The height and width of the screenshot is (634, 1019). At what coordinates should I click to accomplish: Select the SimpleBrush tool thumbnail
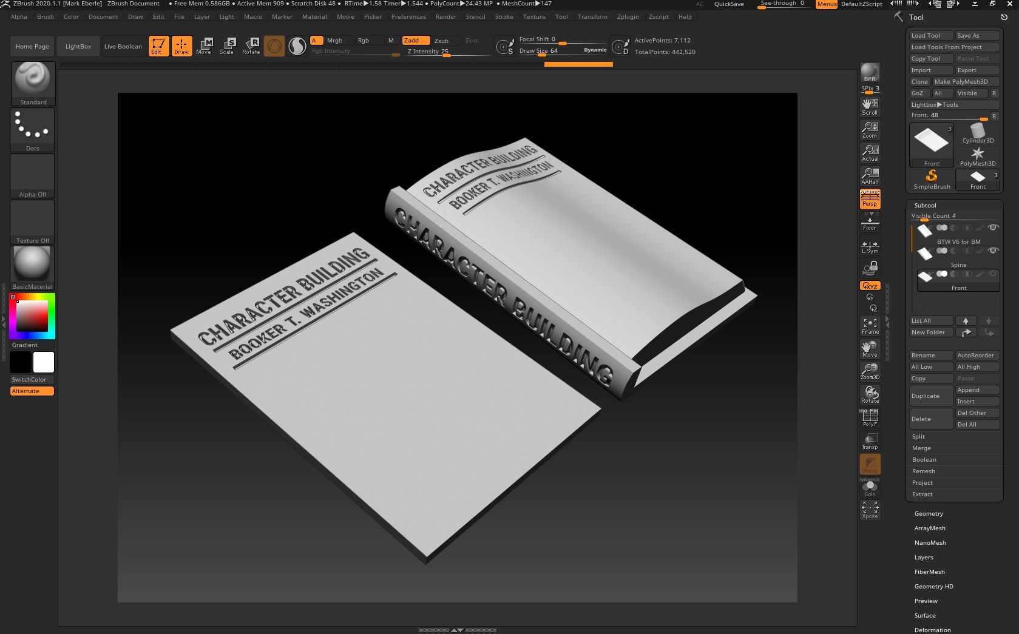(x=932, y=180)
